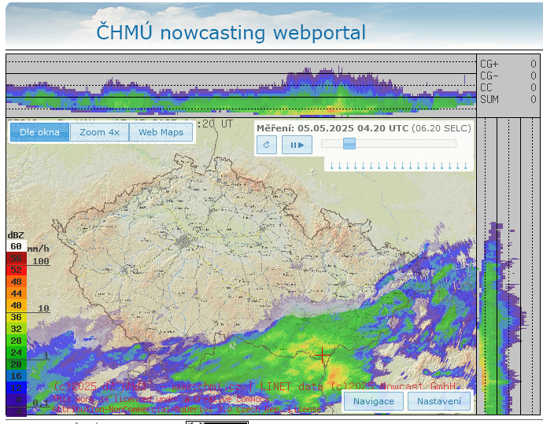Switch to Zoom 4x view
The width and height of the screenshot is (543, 424).
[99, 132]
